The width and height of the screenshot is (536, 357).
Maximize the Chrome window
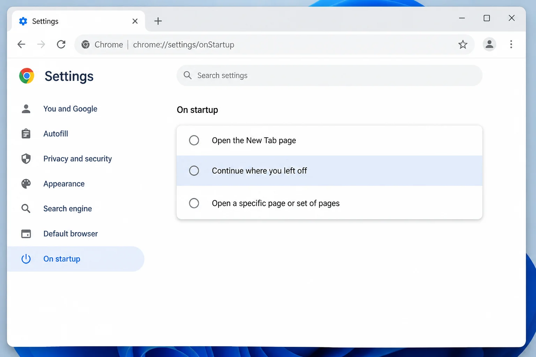click(x=487, y=18)
